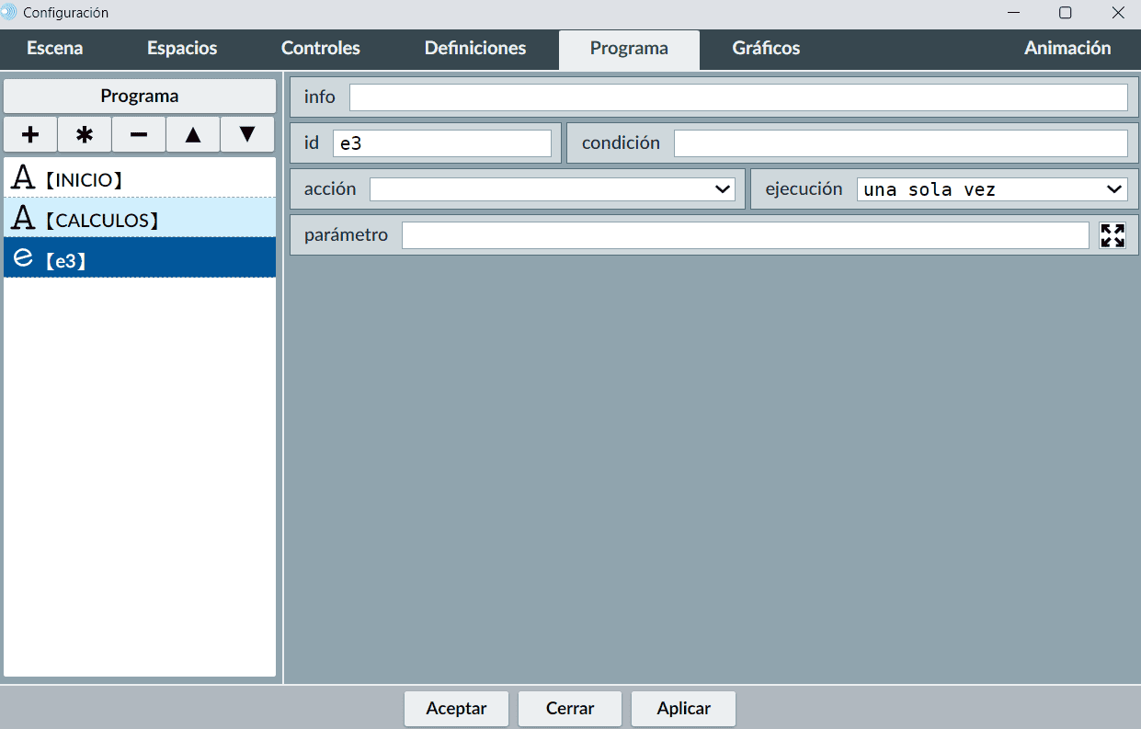This screenshot has height=729, width=1141.
Task: Select the INICIO algorithm item
Action: pyautogui.click(x=140, y=178)
